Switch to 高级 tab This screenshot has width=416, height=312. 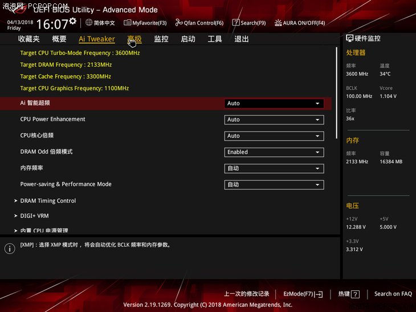click(134, 39)
